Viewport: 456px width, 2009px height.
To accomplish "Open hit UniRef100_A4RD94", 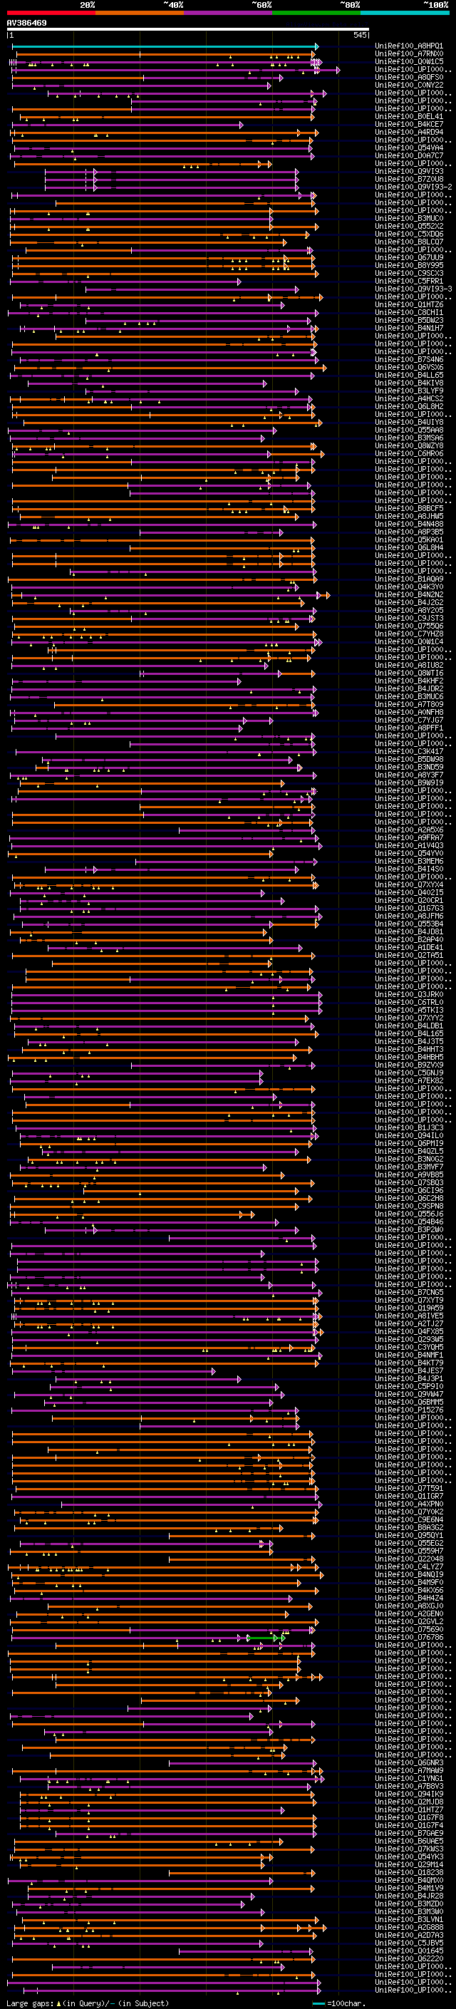I will pos(409,132).
